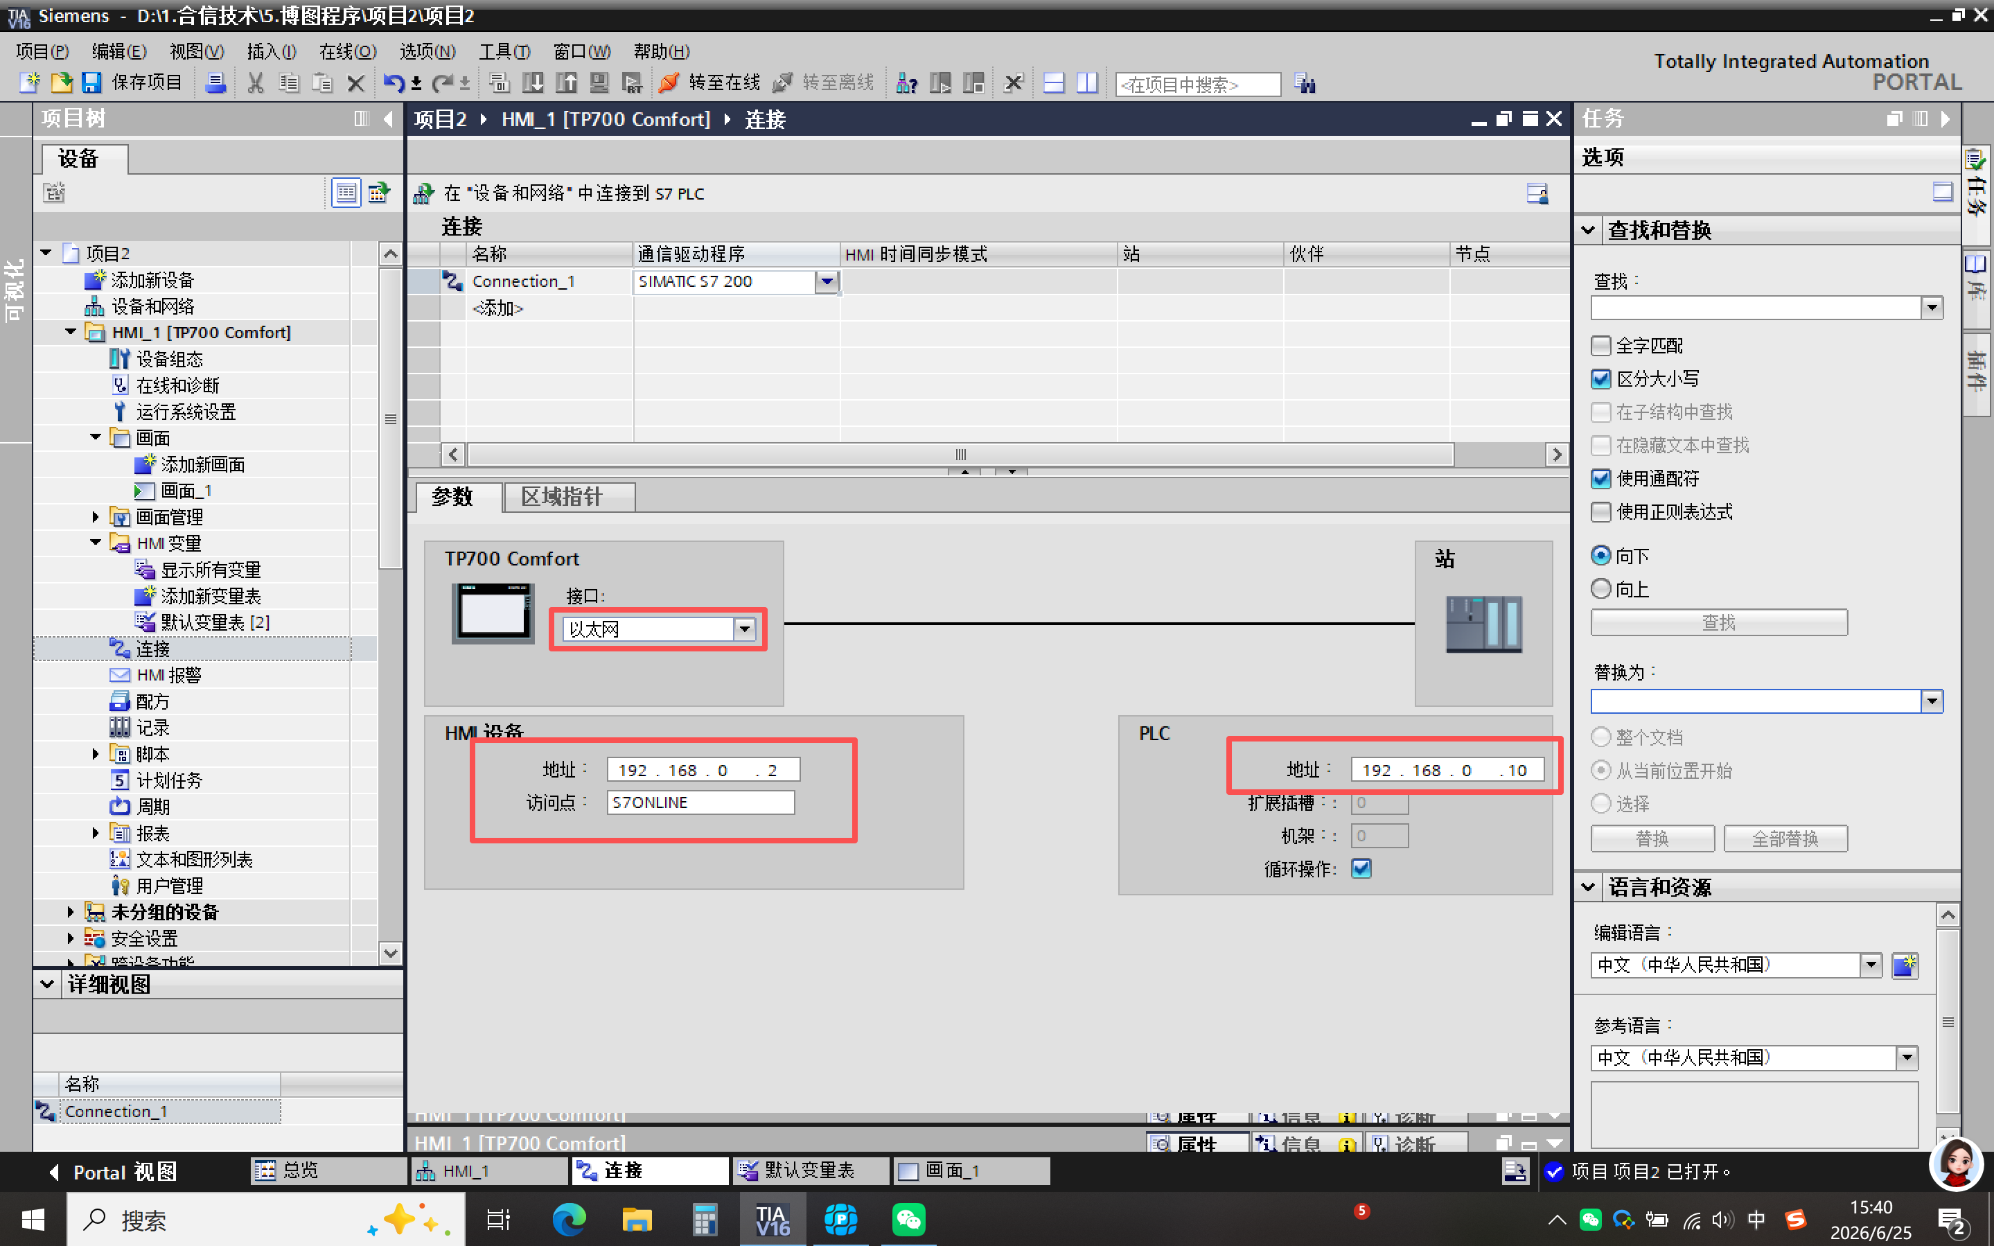The height and width of the screenshot is (1246, 1994).
Task: Collapse the HMI_1 [TP700 Comfort] tree node
Action: pyautogui.click(x=71, y=332)
